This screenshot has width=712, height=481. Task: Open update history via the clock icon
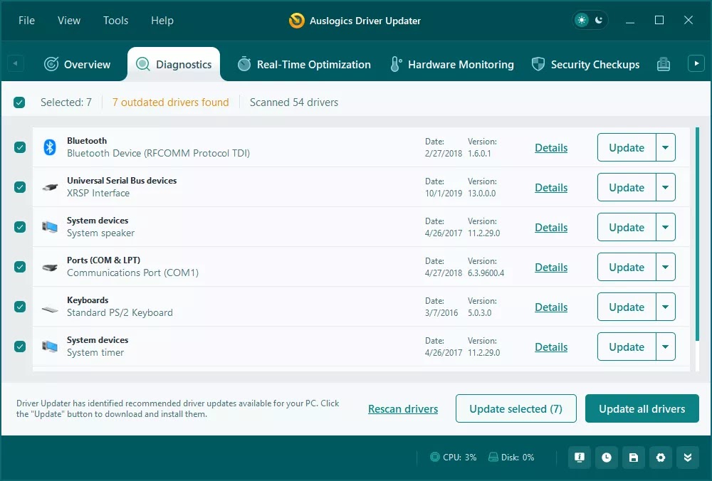(606, 458)
